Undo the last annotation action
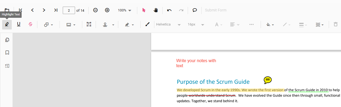 169,10
